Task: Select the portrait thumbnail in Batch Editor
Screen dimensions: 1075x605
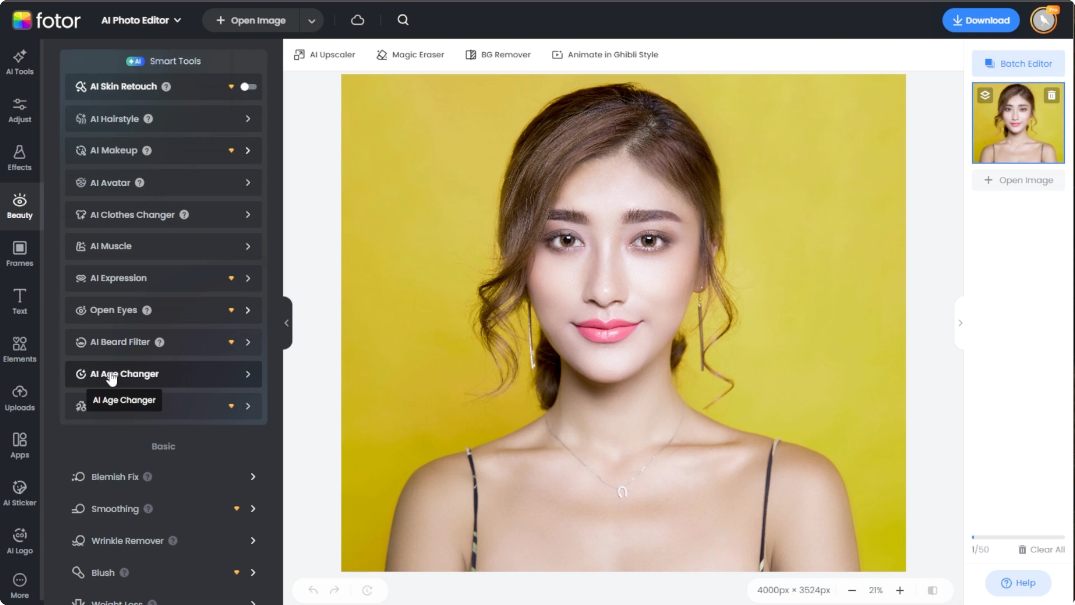Action: coord(1018,123)
